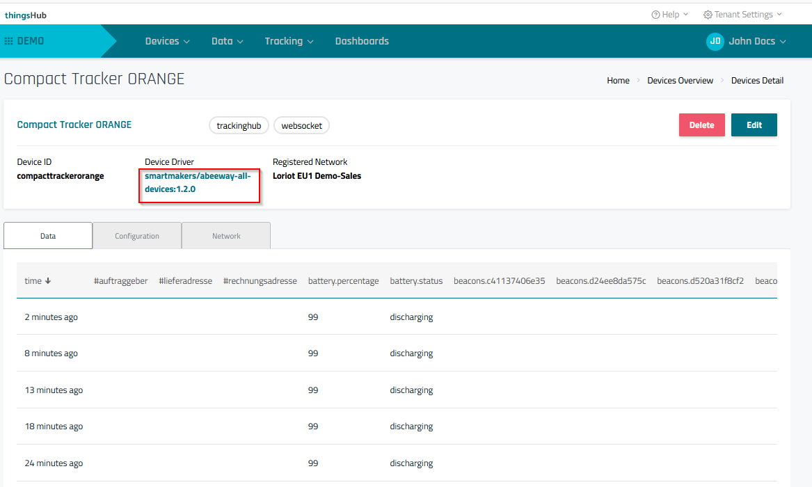
Task: Click the DEMO app grid icon
Action: [x=9, y=41]
